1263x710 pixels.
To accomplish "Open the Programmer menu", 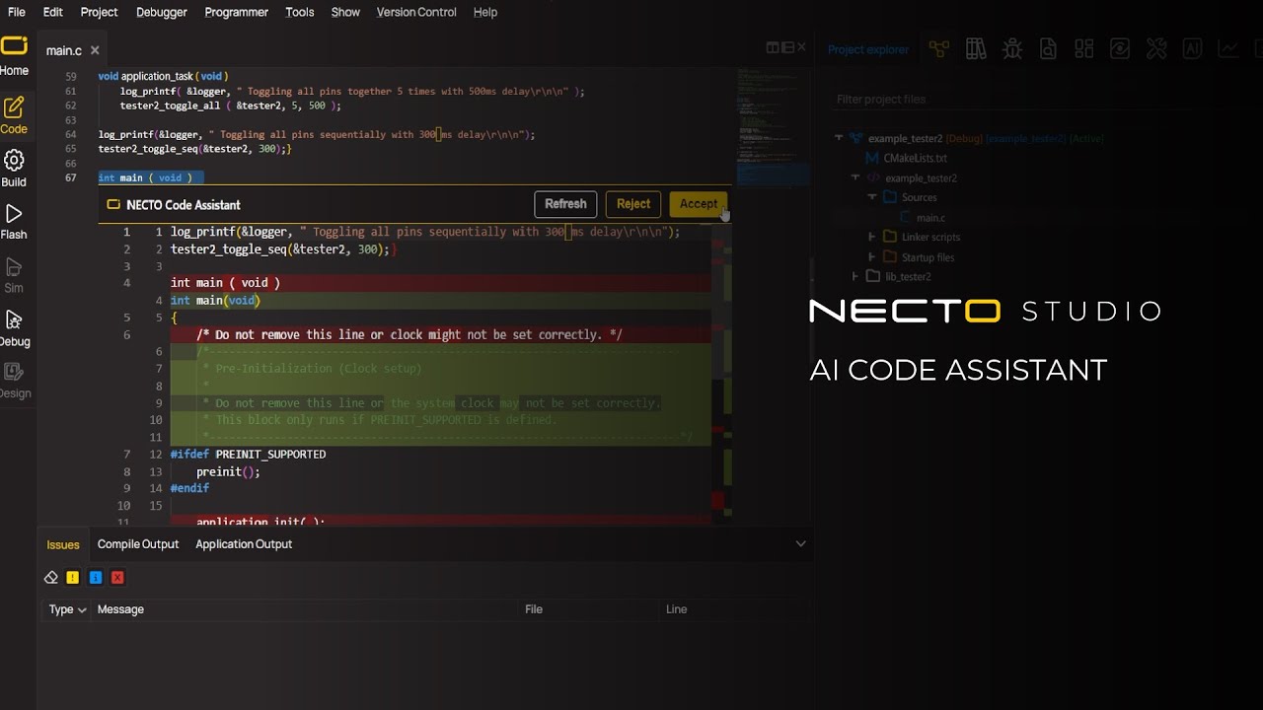I will click(x=237, y=12).
